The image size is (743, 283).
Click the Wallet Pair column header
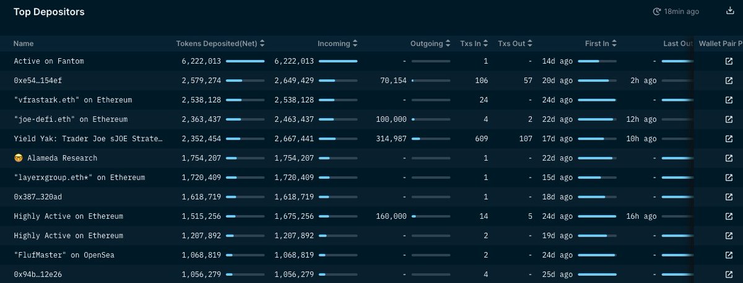720,43
